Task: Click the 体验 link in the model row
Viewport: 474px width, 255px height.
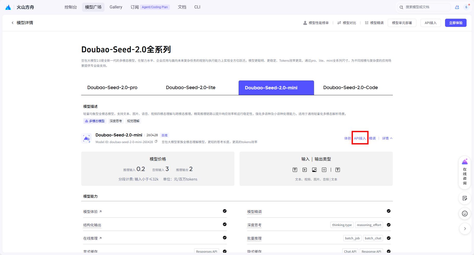Action: (347, 138)
